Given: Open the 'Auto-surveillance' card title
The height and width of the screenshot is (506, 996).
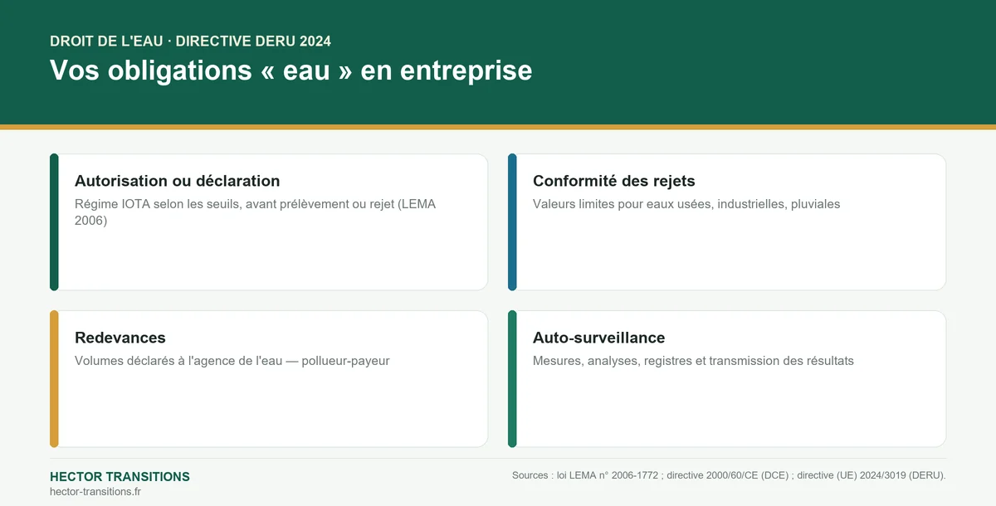Looking at the screenshot, I should [x=598, y=338].
